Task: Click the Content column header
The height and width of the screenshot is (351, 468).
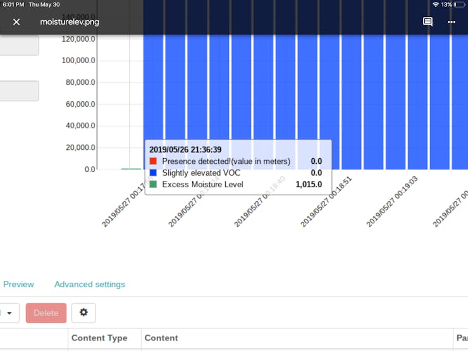Action: point(161,338)
